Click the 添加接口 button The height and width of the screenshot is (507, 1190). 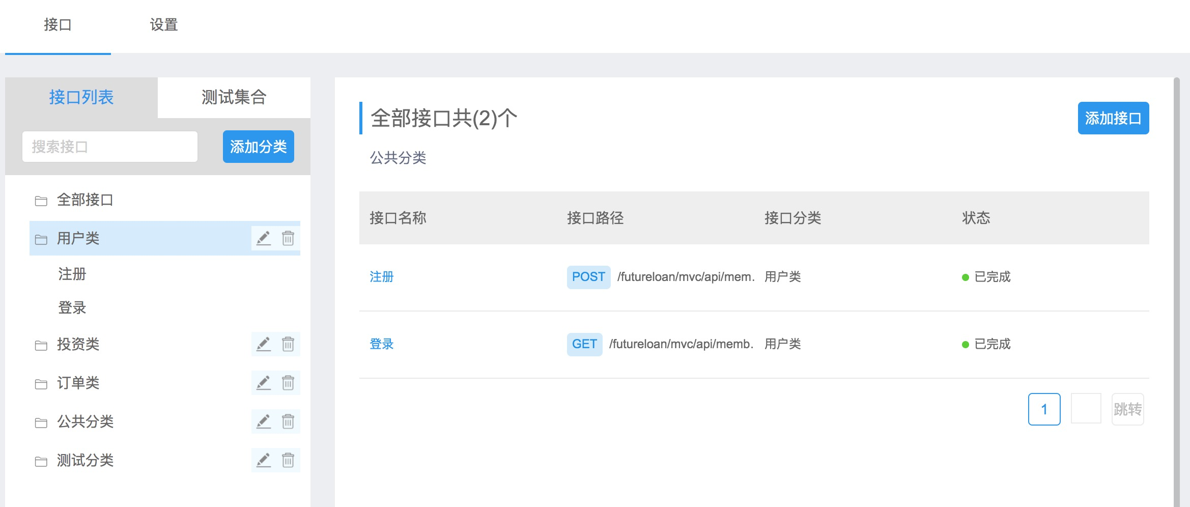(1113, 118)
